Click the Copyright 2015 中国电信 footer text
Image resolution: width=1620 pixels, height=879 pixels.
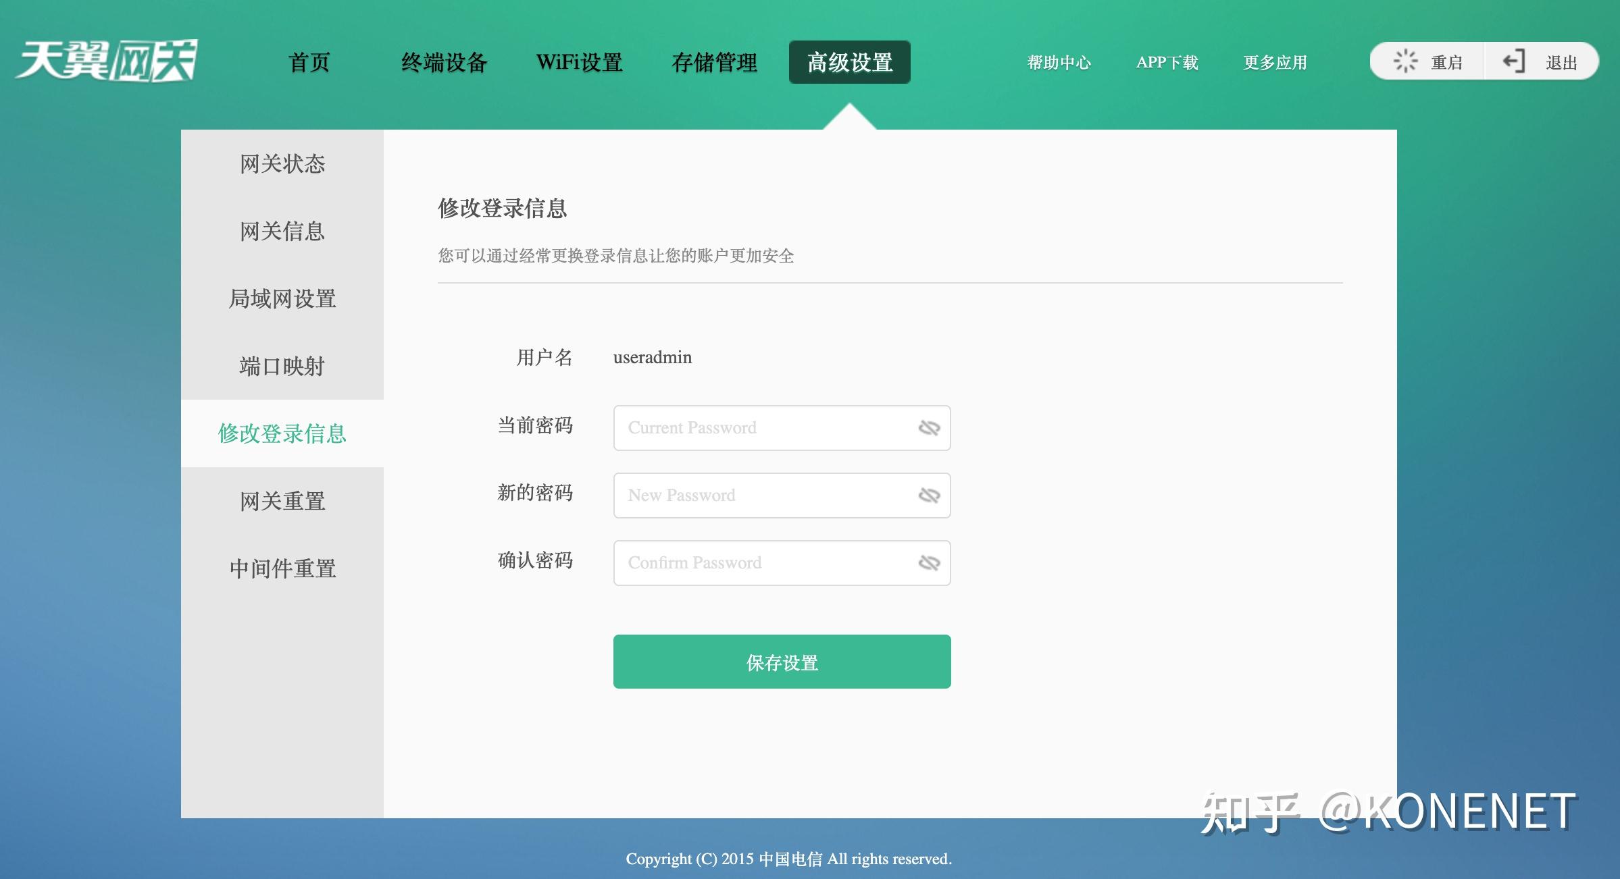click(x=788, y=859)
